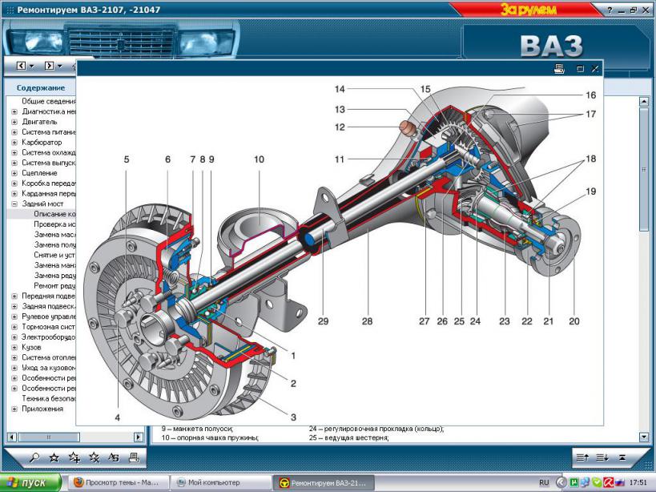The width and height of the screenshot is (656, 492).
Task: Click the Back navigation arrow icon
Action: (22, 66)
